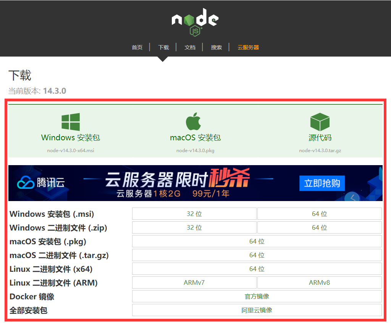Click the Windows 安装包 heading link

71,138
